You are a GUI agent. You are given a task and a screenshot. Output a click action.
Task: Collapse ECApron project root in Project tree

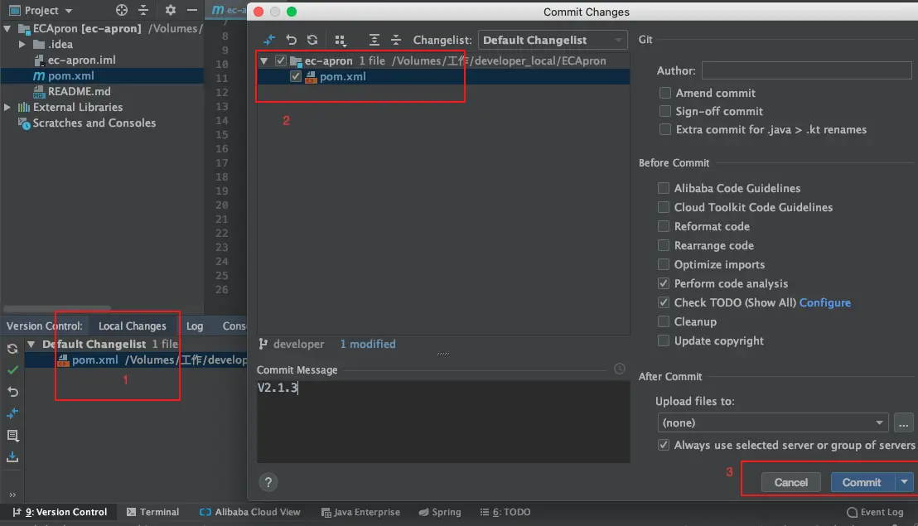tap(7, 28)
